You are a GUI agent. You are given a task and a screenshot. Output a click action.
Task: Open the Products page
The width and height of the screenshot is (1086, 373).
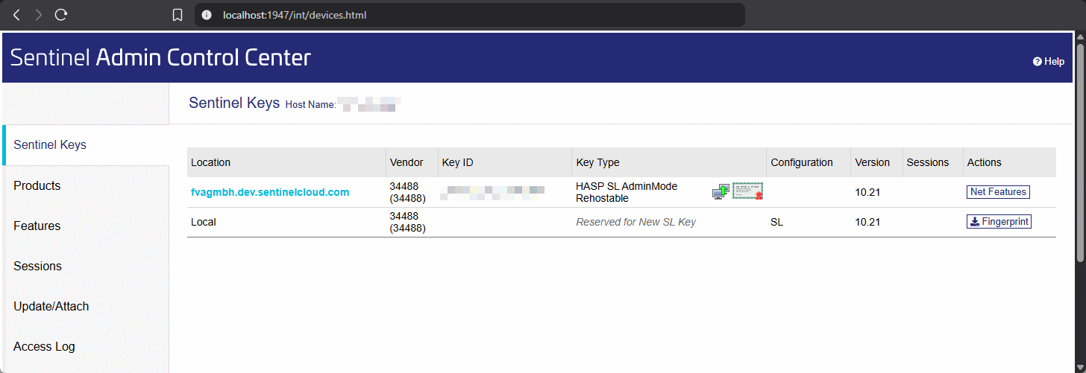37,185
